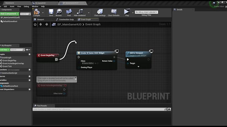Viewport: 227px width, 127px height.
Task: Click Return Value output pin
Action: (x=114, y=61)
